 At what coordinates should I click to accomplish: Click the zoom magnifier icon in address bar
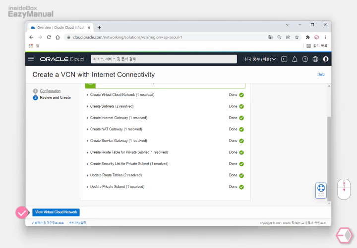(279, 37)
